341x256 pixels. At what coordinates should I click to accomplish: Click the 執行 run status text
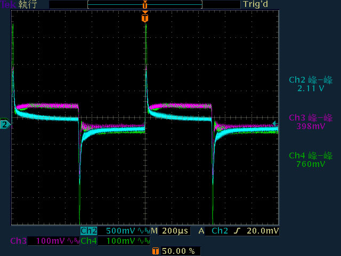pyautogui.click(x=28, y=5)
